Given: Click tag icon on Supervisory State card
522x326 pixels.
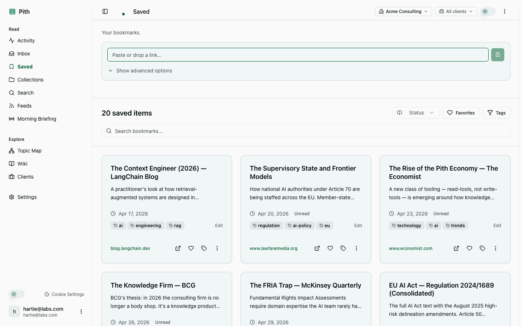Looking at the screenshot, I should 343,248.
